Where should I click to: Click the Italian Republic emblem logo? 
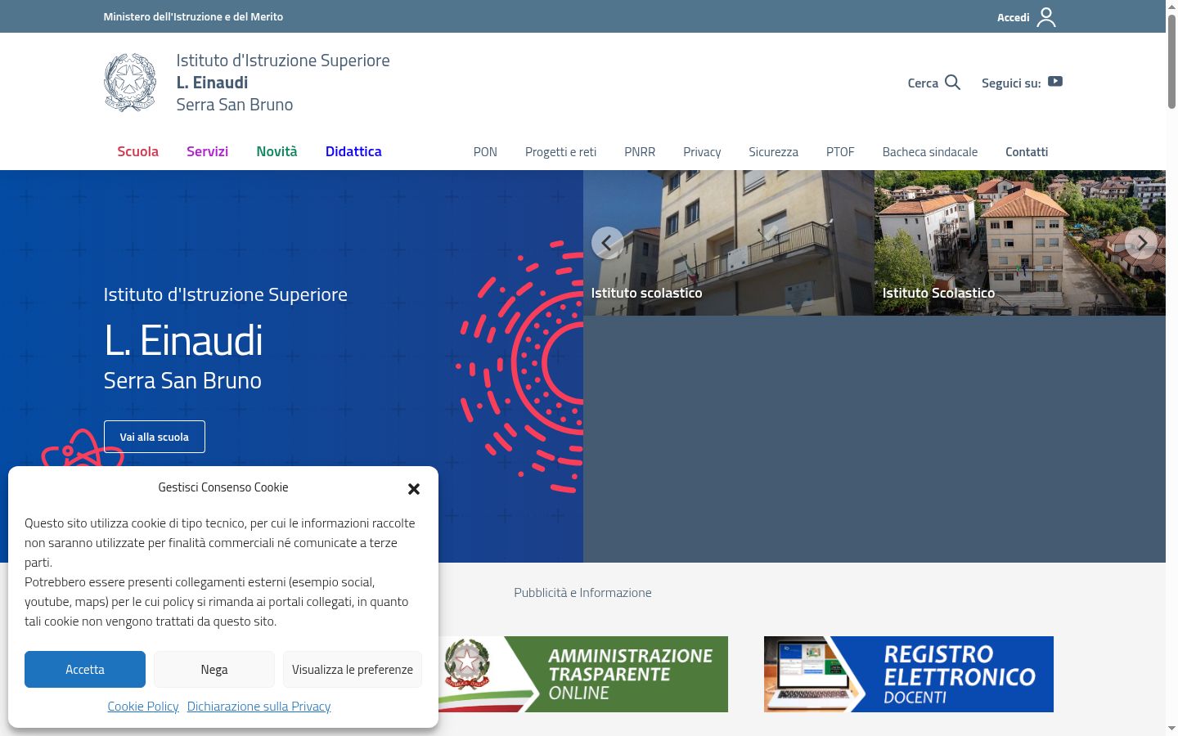(130, 83)
